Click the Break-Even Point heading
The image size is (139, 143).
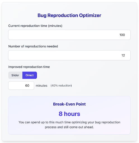pyautogui.click(x=69, y=104)
